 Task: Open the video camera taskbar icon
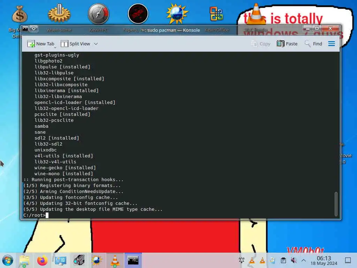[x=79, y=260]
